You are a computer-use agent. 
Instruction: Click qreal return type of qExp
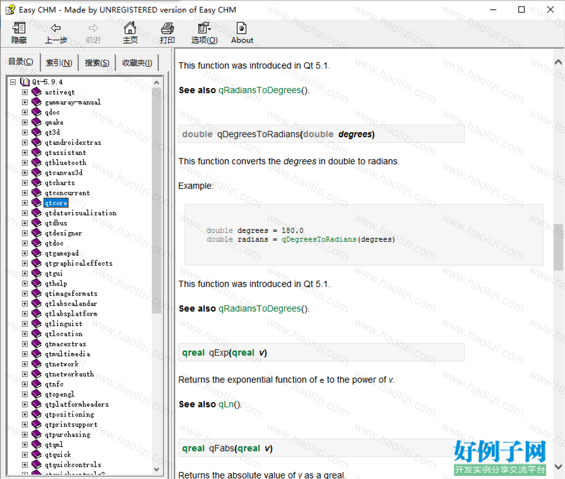[193, 353]
